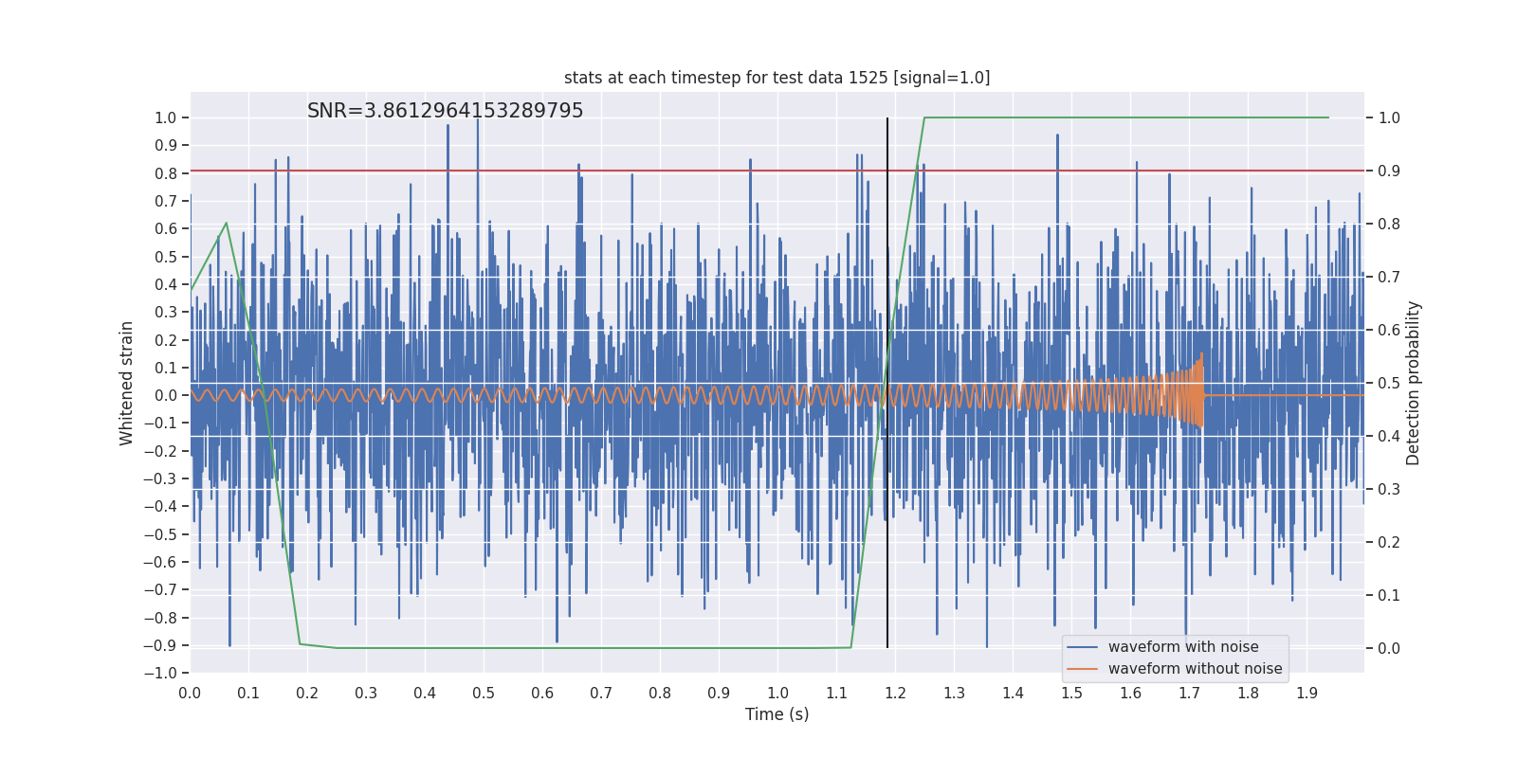Screen dimensions: 1517x758
Task: Click the 'Detection probability' axis label
Action: click(1414, 383)
